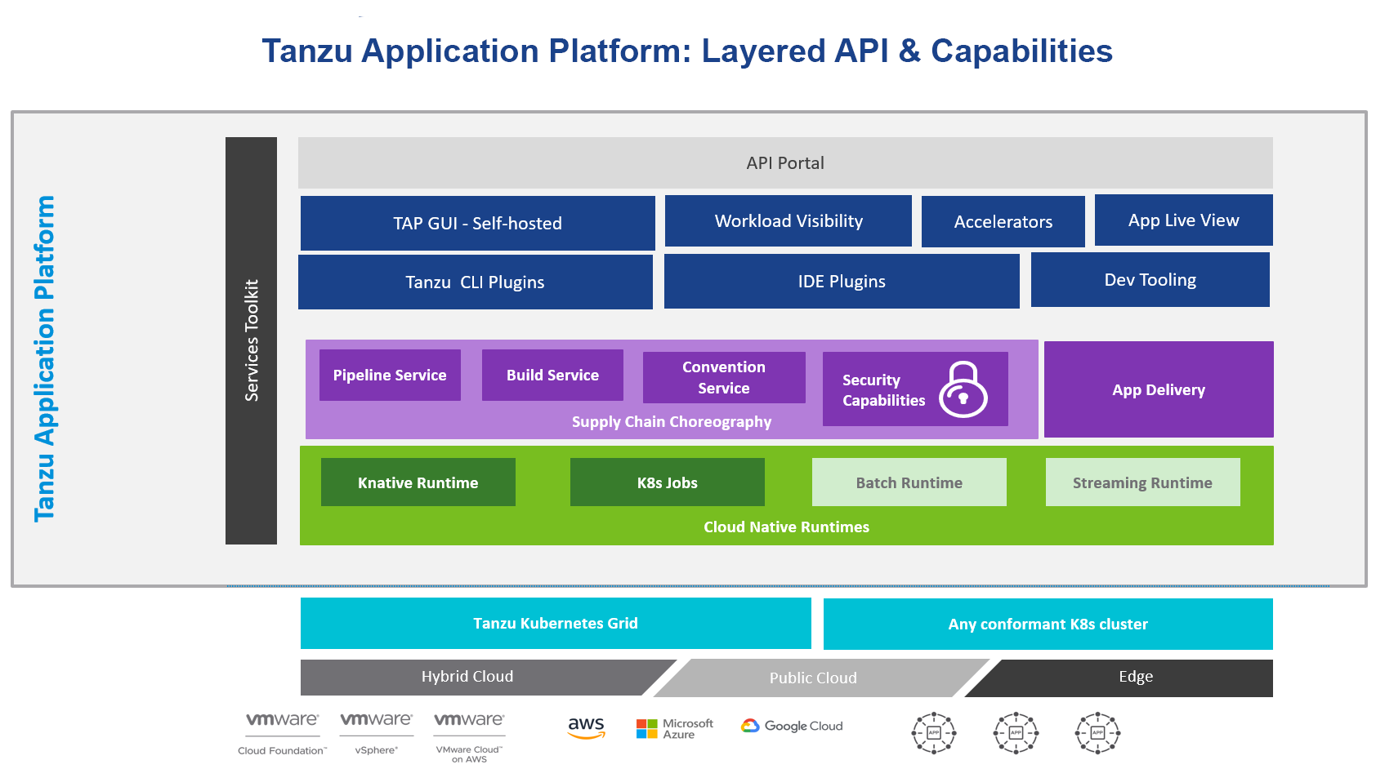The height and width of the screenshot is (769, 1376).
Task: Select the Microsoft Azure logo
Action: 675,728
